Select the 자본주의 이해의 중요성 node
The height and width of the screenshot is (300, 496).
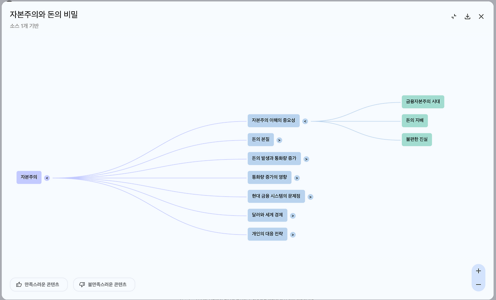[274, 121]
